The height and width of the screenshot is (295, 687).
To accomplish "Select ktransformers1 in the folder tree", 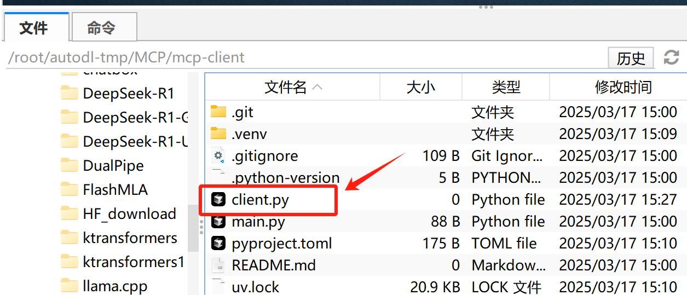I will [x=134, y=262].
